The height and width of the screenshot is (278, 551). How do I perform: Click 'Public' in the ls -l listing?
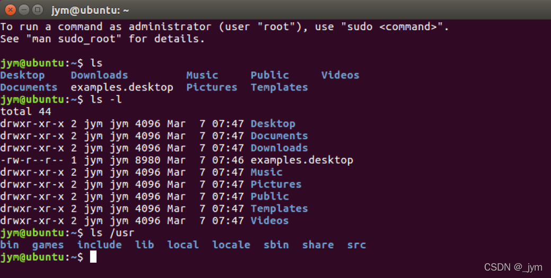click(269, 196)
